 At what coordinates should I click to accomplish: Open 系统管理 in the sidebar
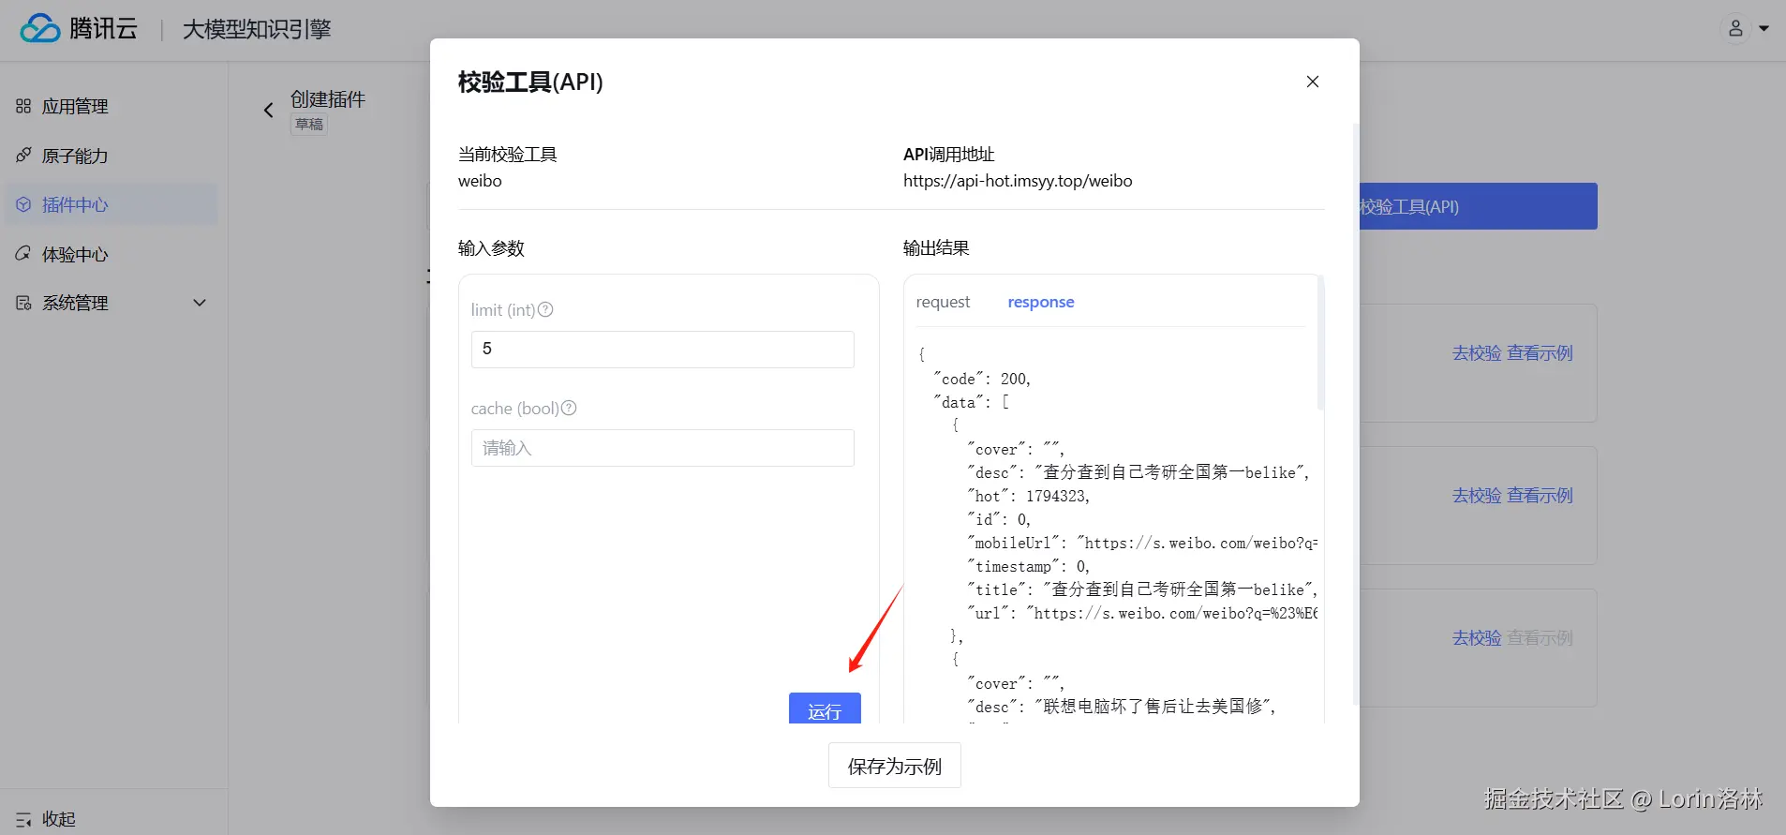[75, 304]
